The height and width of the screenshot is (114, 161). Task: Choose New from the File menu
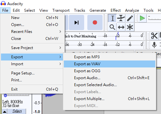coord(32,18)
